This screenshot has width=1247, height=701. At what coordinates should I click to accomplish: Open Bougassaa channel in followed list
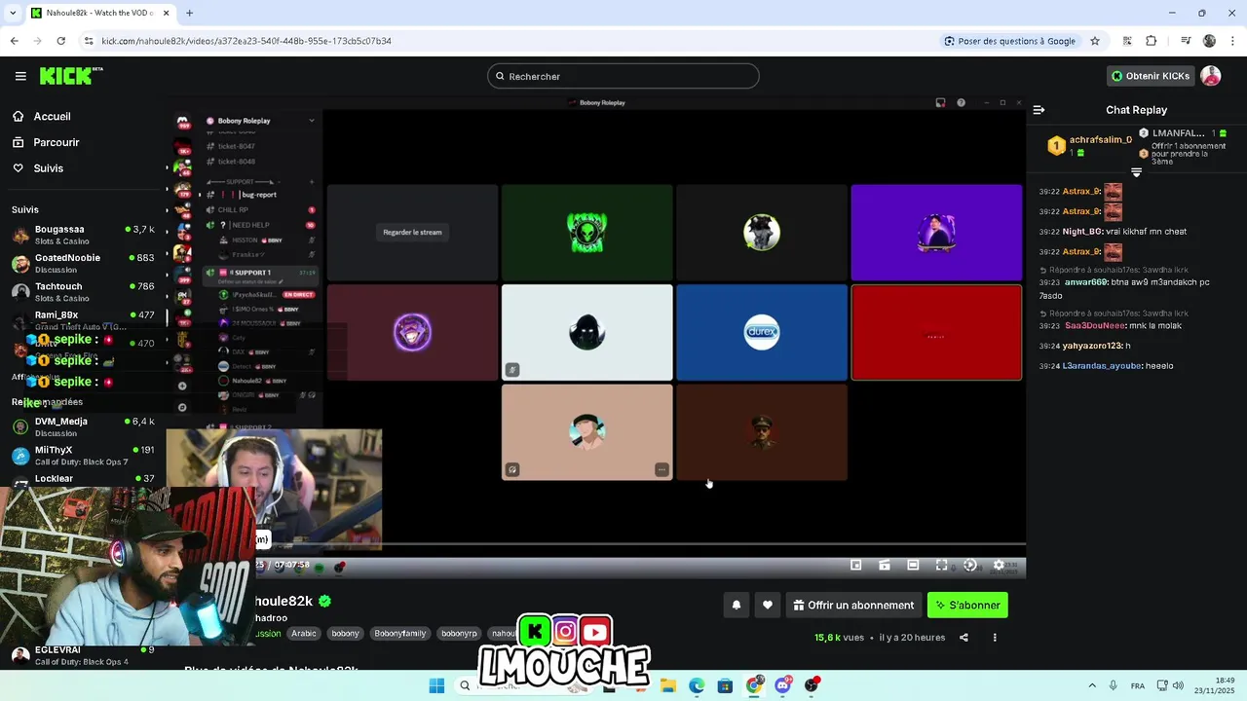click(83, 235)
